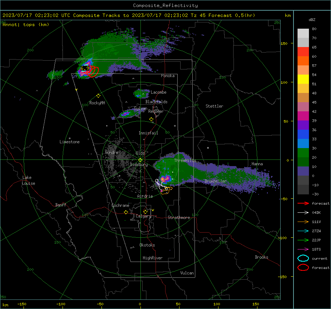Click the red forecast arrow in legend
The height and width of the screenshot is (309, 331).
click(303, 203)
